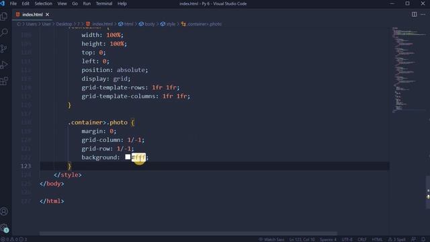Click the closing style tag
430x242 pixels.
click(x=68, y=175)
